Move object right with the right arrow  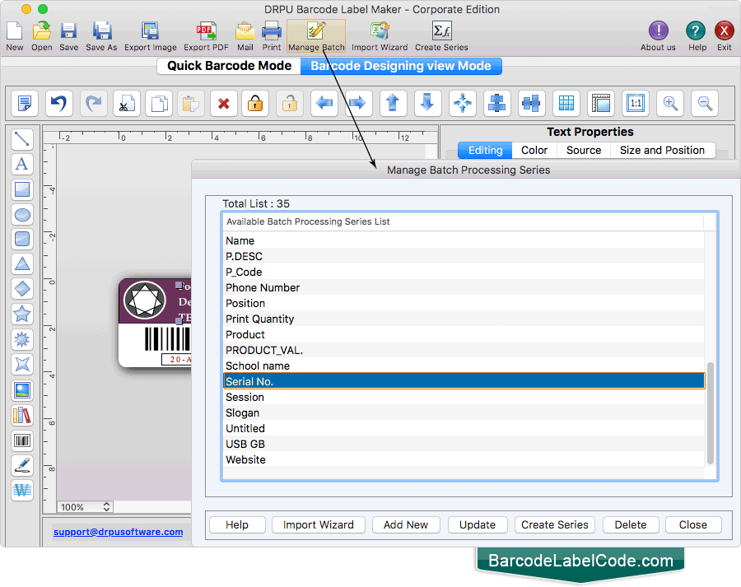tap(358, 103)
